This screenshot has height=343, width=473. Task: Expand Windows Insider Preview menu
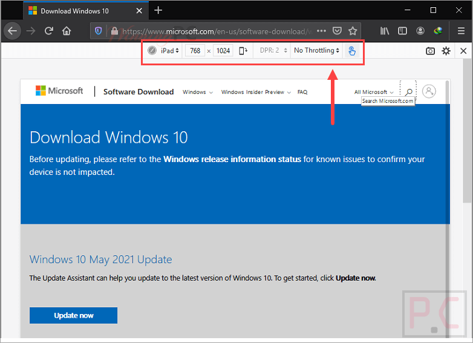pos(256,92)
